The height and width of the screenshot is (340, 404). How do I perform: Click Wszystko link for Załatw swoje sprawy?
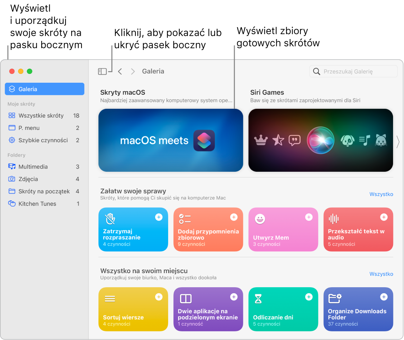pos(381,194)
